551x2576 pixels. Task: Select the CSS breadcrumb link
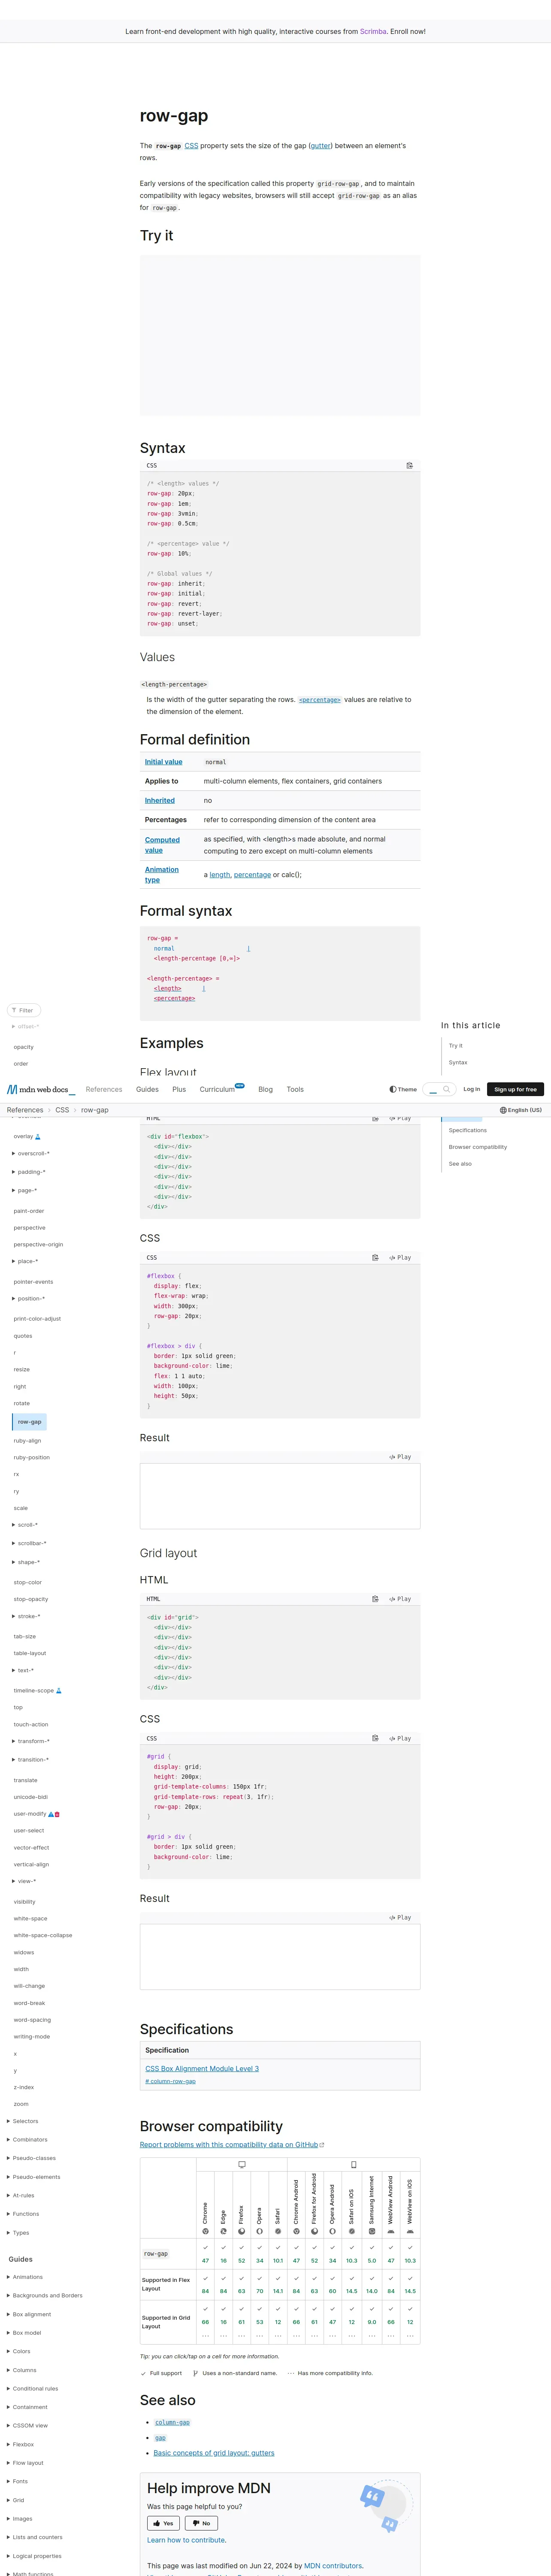(x=62, y=1110)
